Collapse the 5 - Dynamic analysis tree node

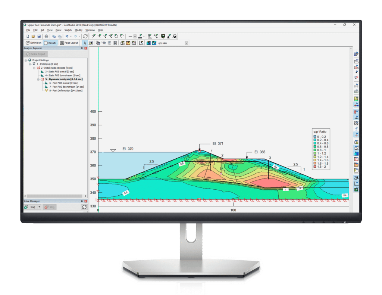tap(38, 79)
